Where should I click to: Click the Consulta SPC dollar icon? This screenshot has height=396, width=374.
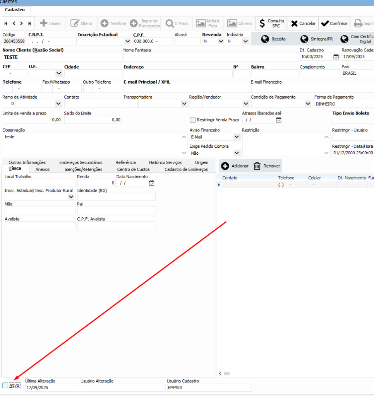click(x=262, y=23)
